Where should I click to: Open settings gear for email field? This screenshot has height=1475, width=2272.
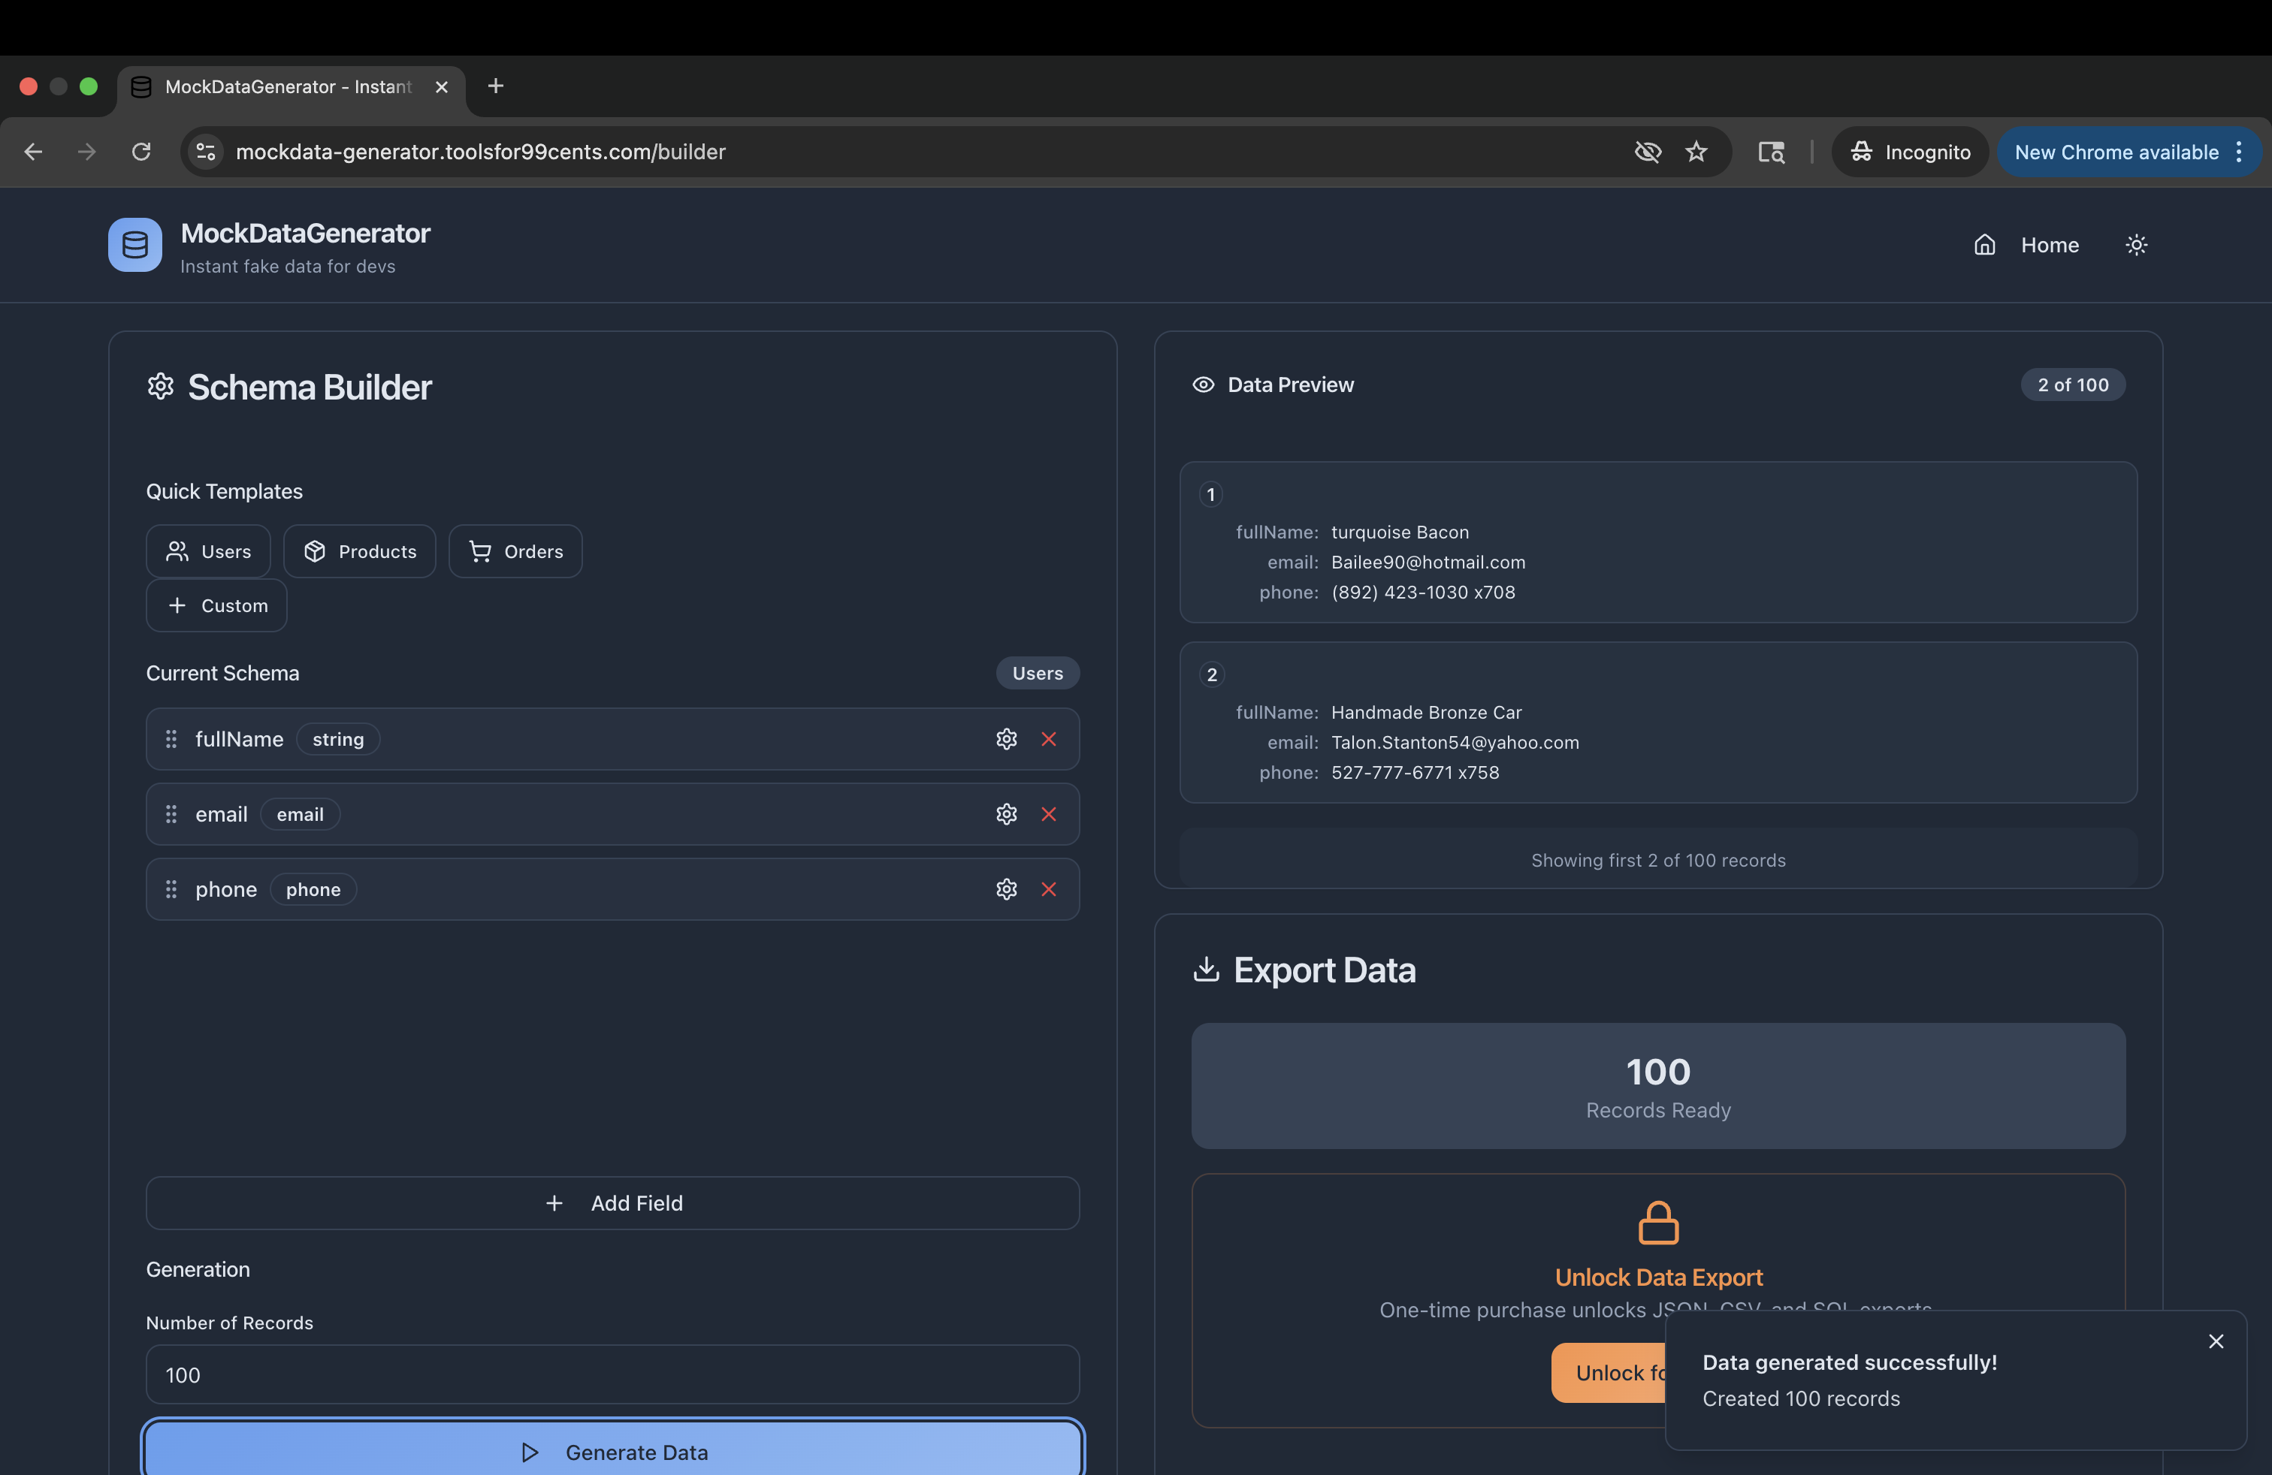click(1006, 814)
